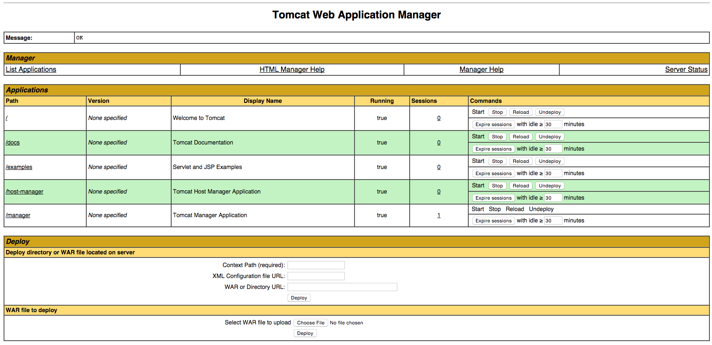The image size is (712, 345).
Task: Open the /examples application link
Action: pos(19,167)
